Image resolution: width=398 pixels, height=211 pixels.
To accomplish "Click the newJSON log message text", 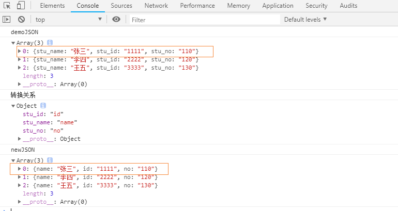I will tap(23, 150).
